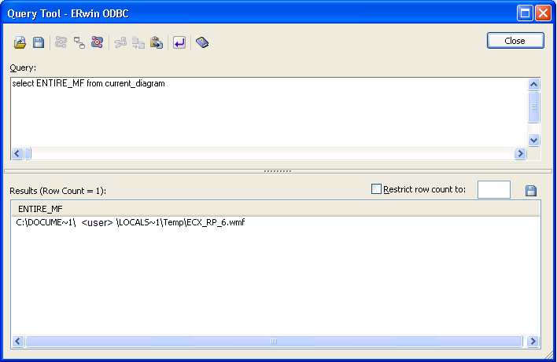This screenshot has height=362, width=557.
Task: Open a saved query file icon
Action: 20,42
